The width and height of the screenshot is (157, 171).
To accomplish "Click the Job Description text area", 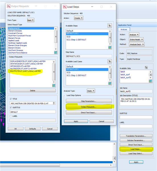I will click(x=136, y=101).
